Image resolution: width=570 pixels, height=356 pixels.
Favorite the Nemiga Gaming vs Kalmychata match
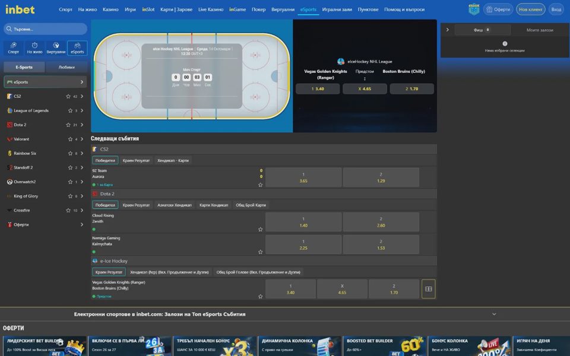[260, 252]
